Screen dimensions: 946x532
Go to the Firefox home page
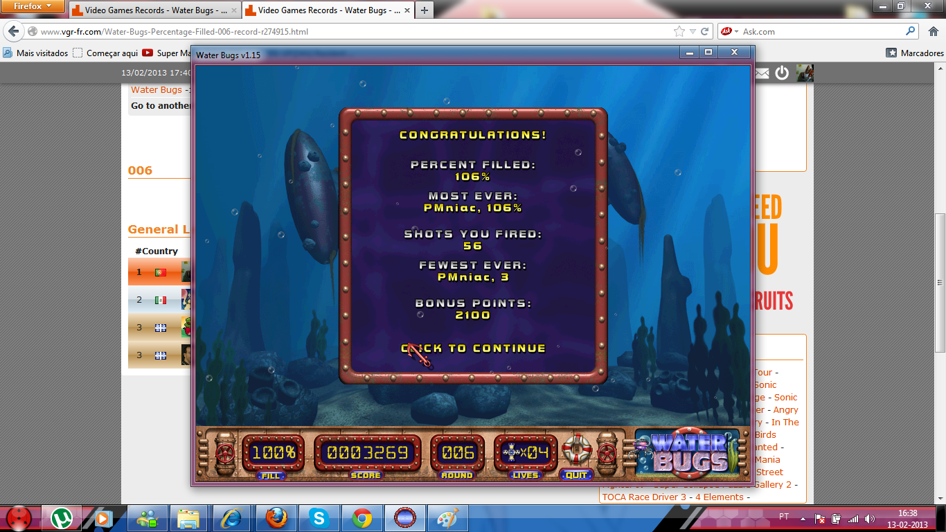pos(932,32)
